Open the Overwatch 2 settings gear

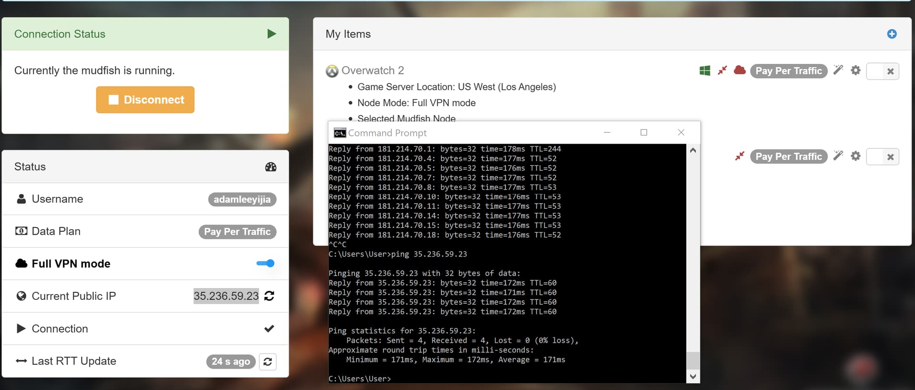tap(855, 71)
